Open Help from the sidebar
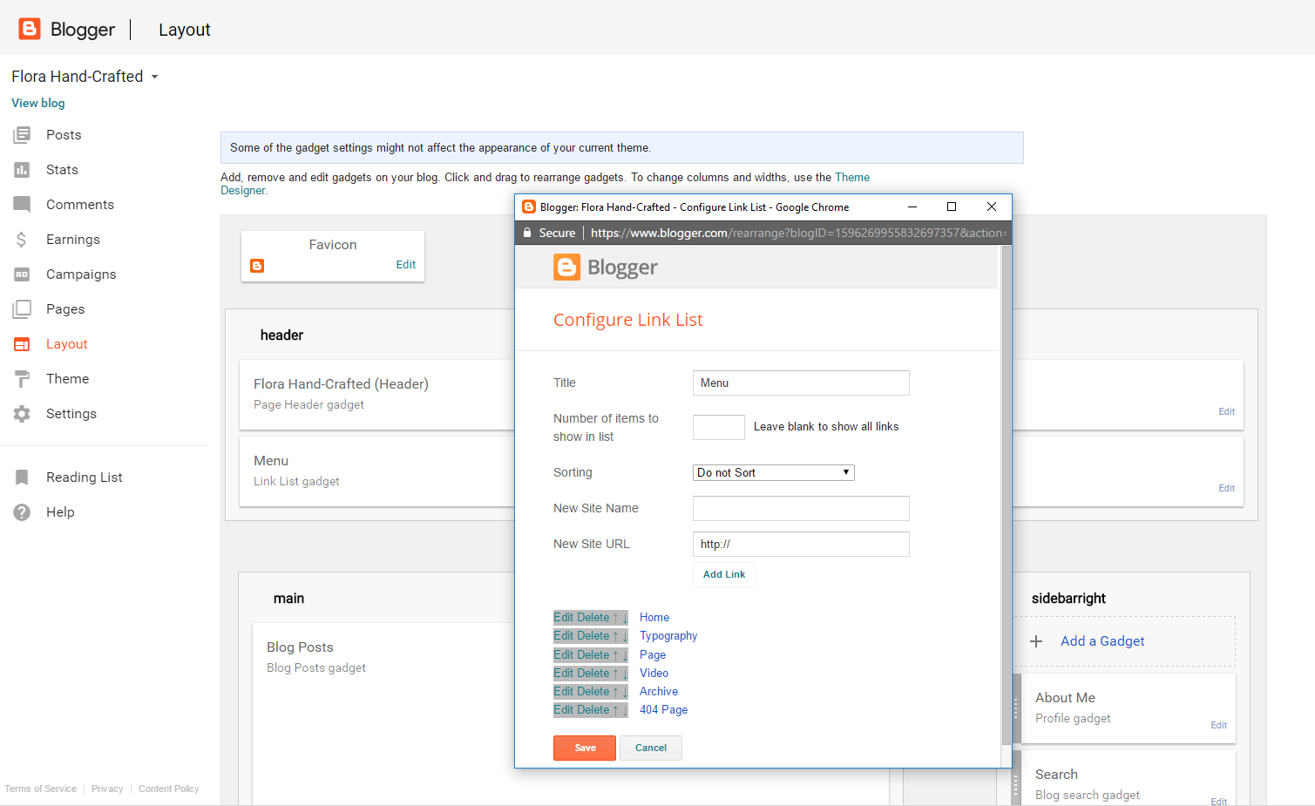Image resolution: width=1315 pixels, height=806 pixels. 60,512
